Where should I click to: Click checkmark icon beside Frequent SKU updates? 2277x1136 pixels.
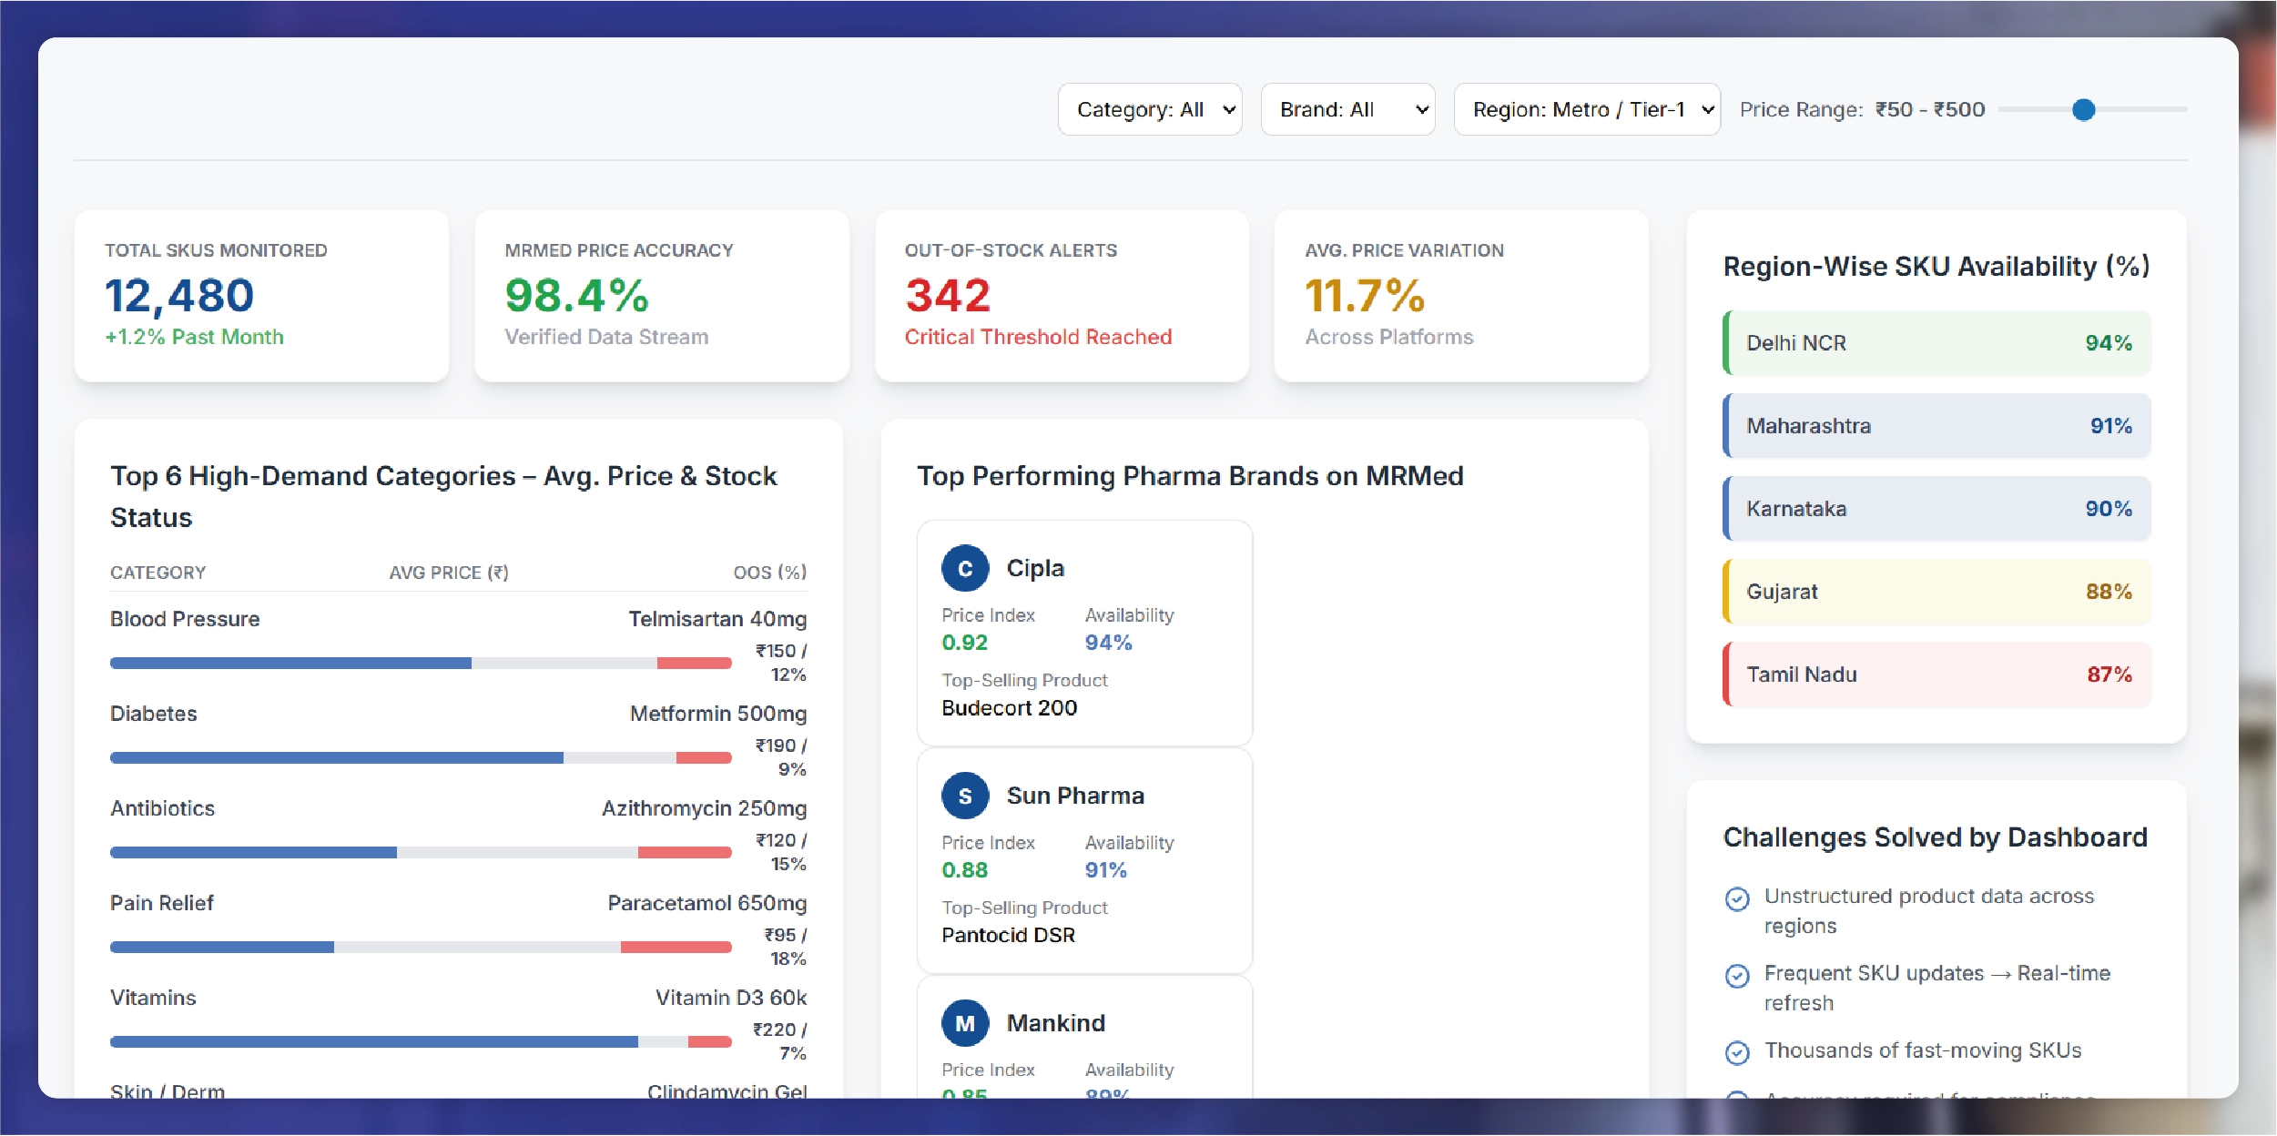pyautogui.click(x=1737, y=976)
